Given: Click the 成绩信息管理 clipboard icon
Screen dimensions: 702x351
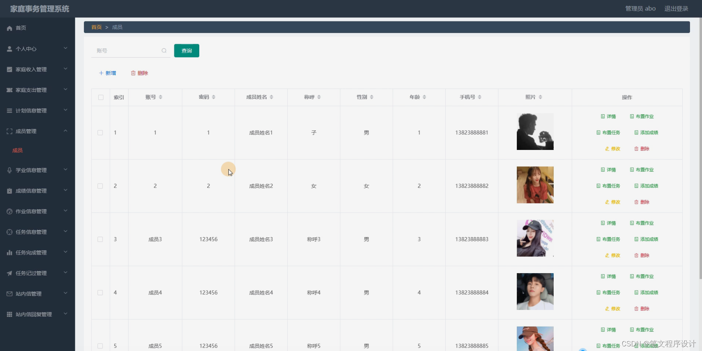Looking at the screenshot, I should (x=10, y=191).
